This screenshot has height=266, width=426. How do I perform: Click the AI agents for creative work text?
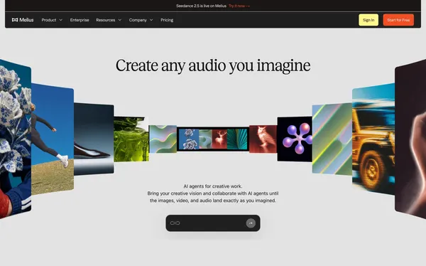click(x=213, y=186)
